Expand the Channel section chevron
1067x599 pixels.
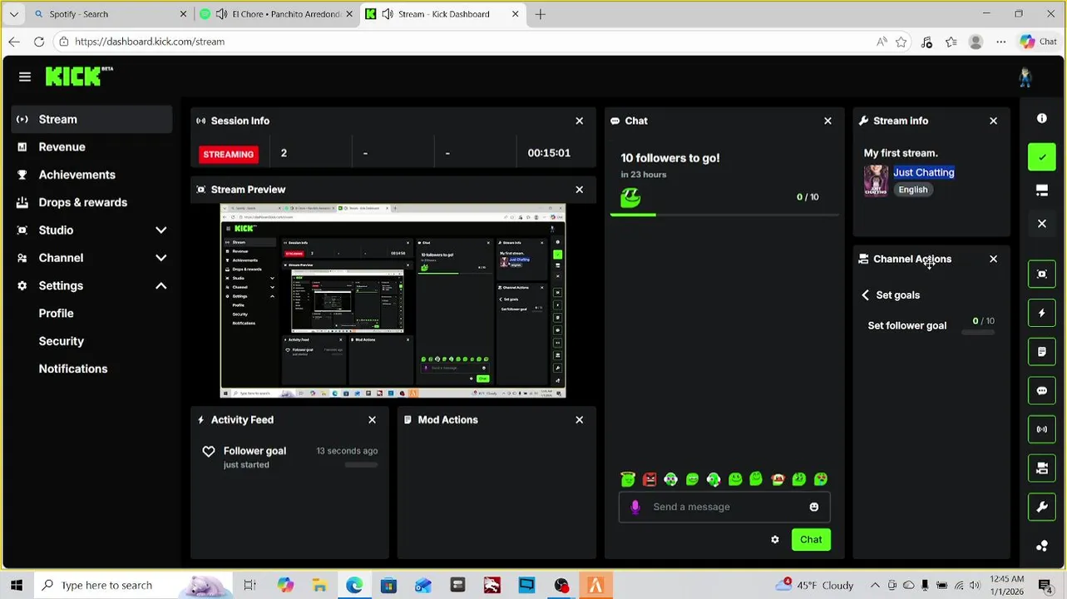tap(161, 258)
